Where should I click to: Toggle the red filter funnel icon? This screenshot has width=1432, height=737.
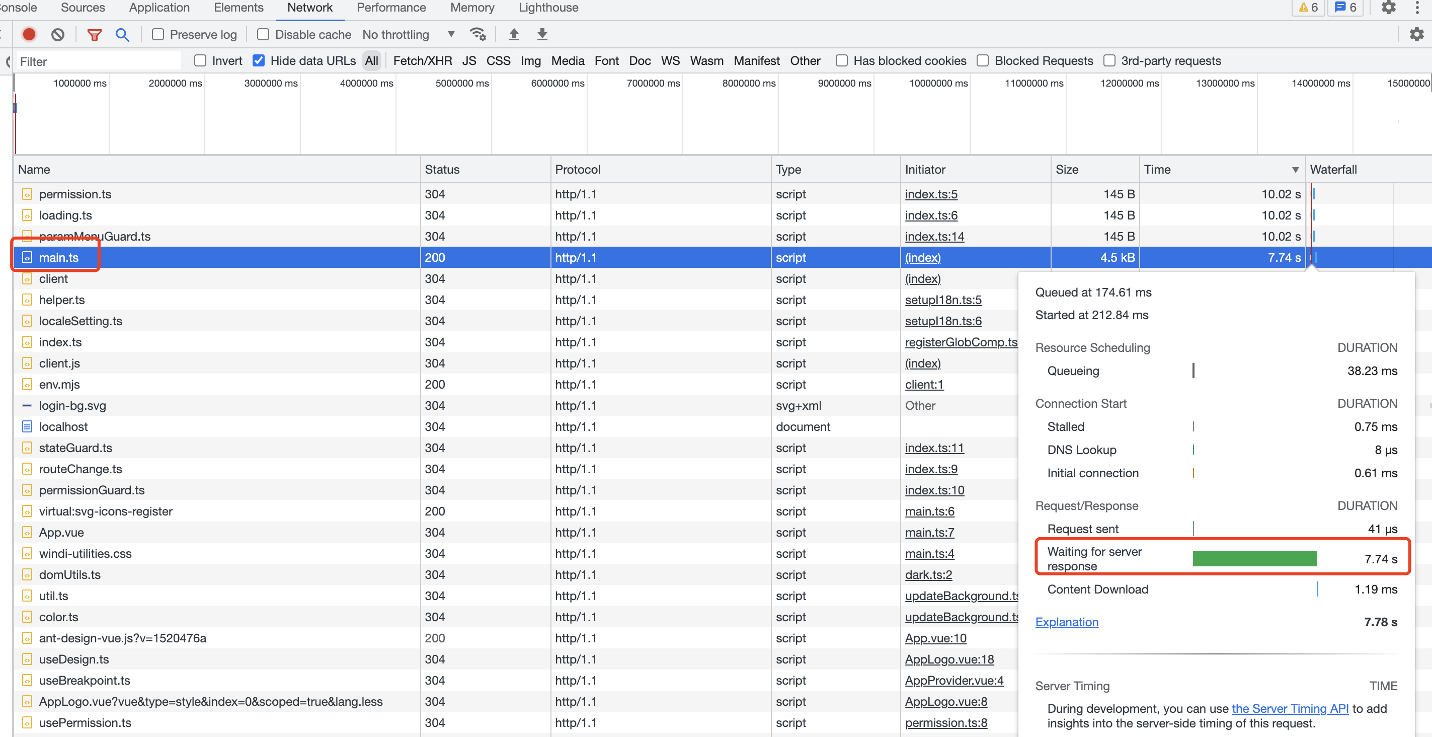coord(94,35)
